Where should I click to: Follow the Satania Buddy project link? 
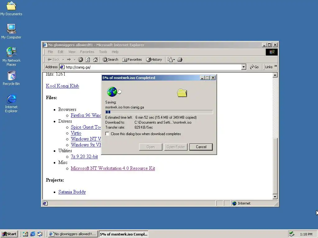[72, 192]
